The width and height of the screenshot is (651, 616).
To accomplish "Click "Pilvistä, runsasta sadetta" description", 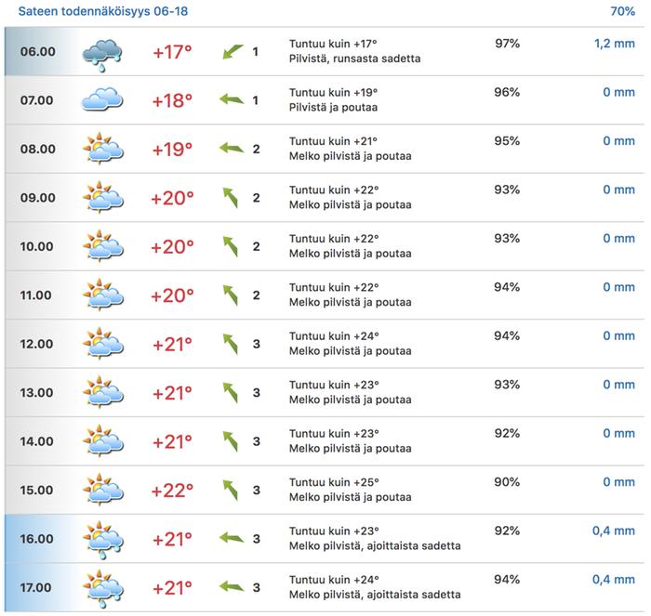I will click(x=354, y=59).
